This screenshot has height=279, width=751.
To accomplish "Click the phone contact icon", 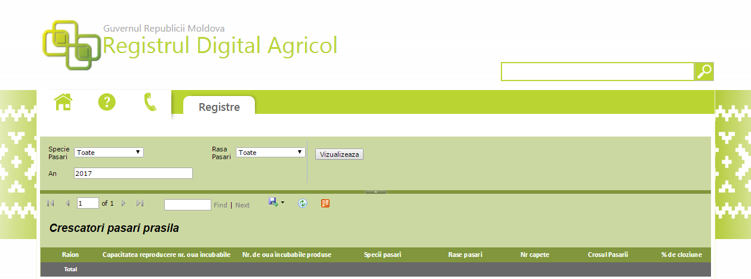I will pos(150,103).
